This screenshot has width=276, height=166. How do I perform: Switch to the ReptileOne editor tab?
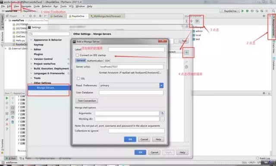pos(78,16)
